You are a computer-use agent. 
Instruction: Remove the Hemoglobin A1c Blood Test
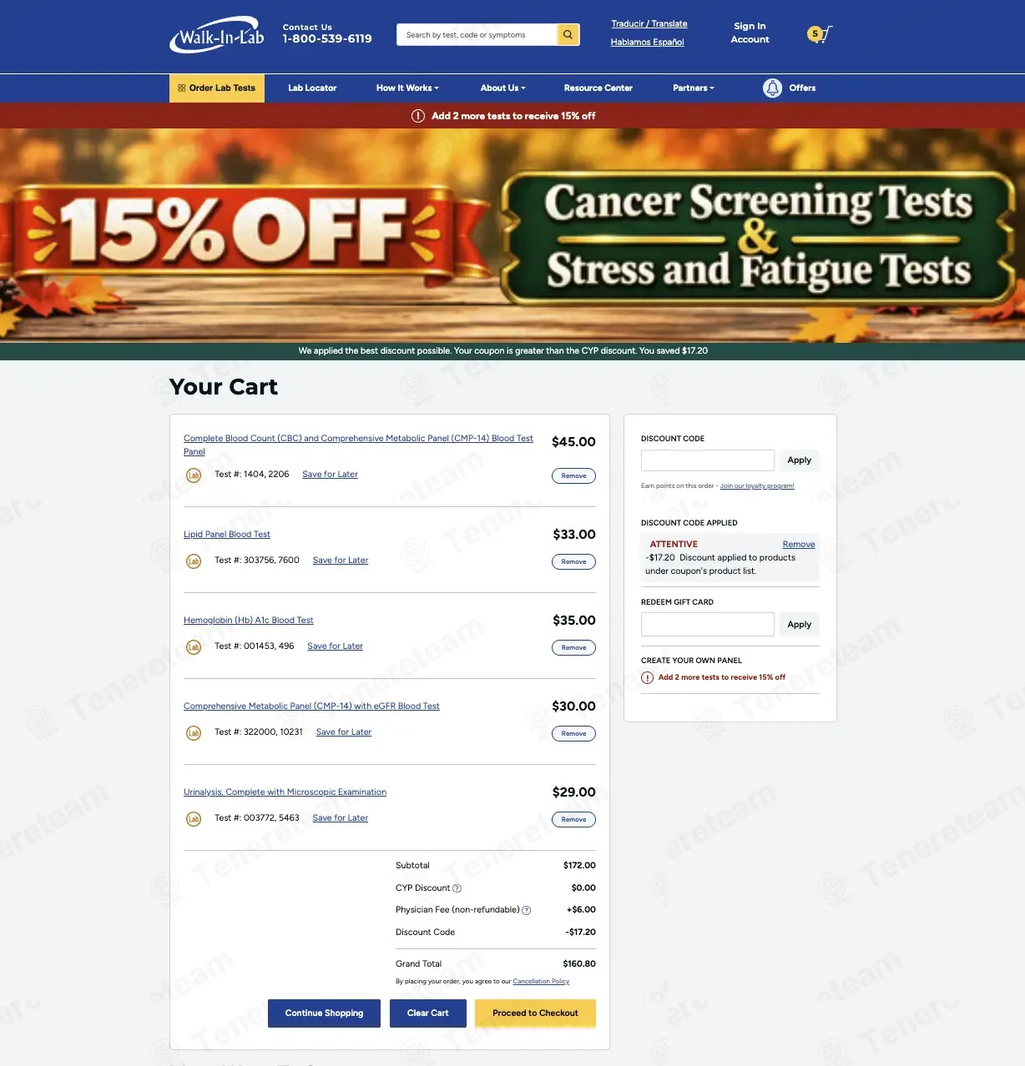[573, 648]
